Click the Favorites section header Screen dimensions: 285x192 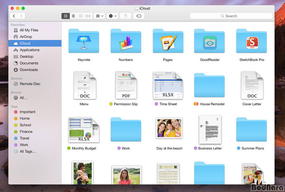[x=18, y=25]
